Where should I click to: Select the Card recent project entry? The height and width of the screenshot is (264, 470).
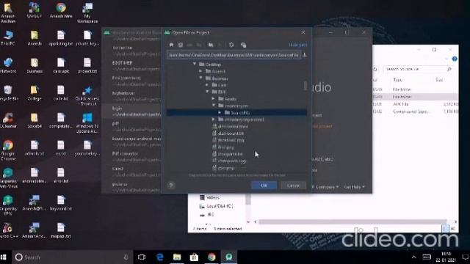point(132,172)
